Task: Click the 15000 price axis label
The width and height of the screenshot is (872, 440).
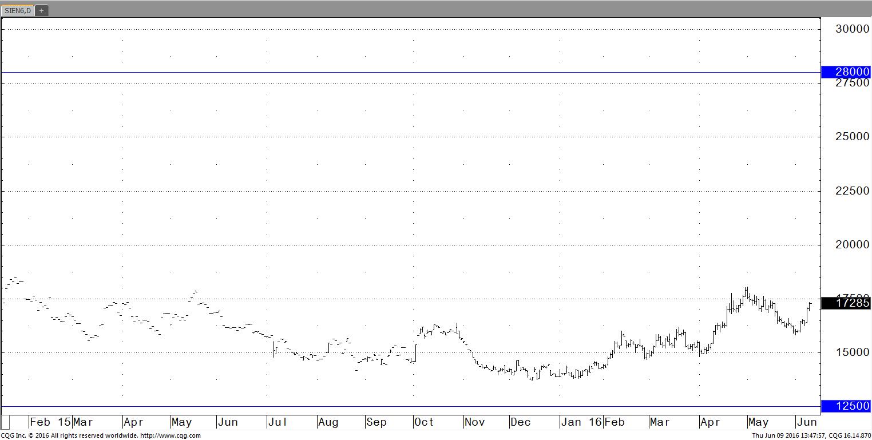Action: [x=852, y=352]
